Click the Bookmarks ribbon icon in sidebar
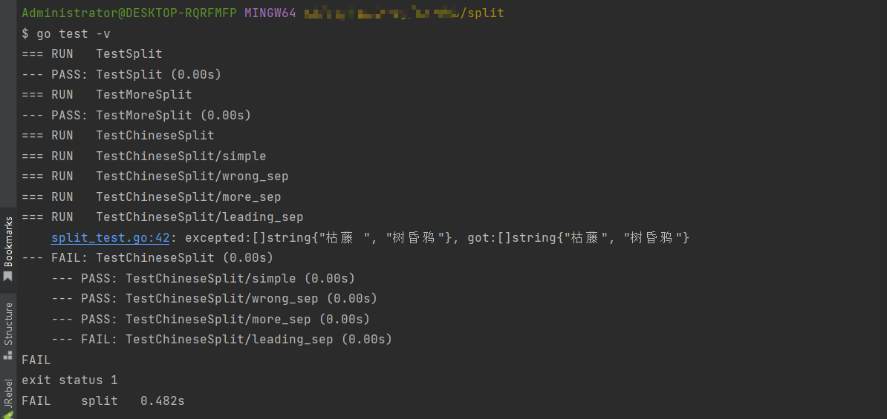 pyautogui.click(x=8, y=277)
